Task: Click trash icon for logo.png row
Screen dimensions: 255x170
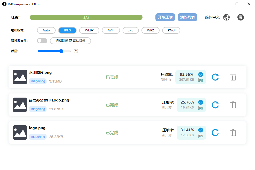Action: click(x=233, y=132)
